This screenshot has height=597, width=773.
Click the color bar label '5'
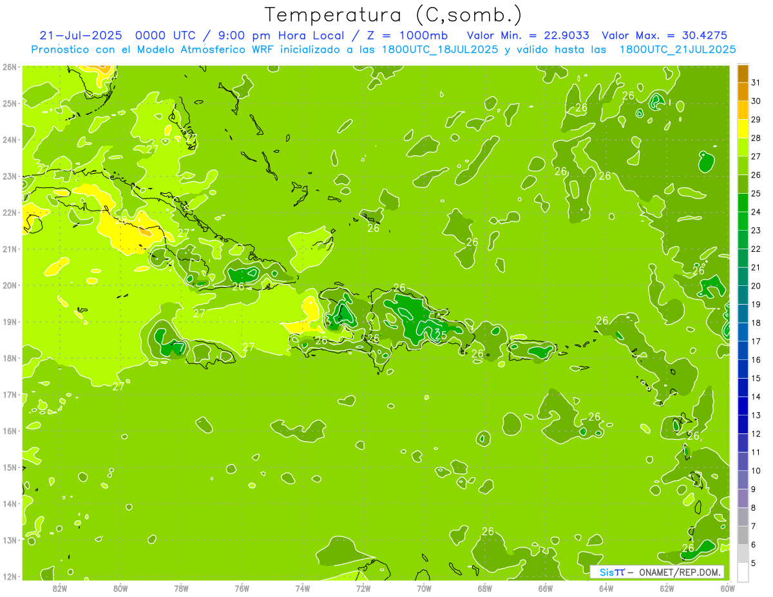click(754, 563)
